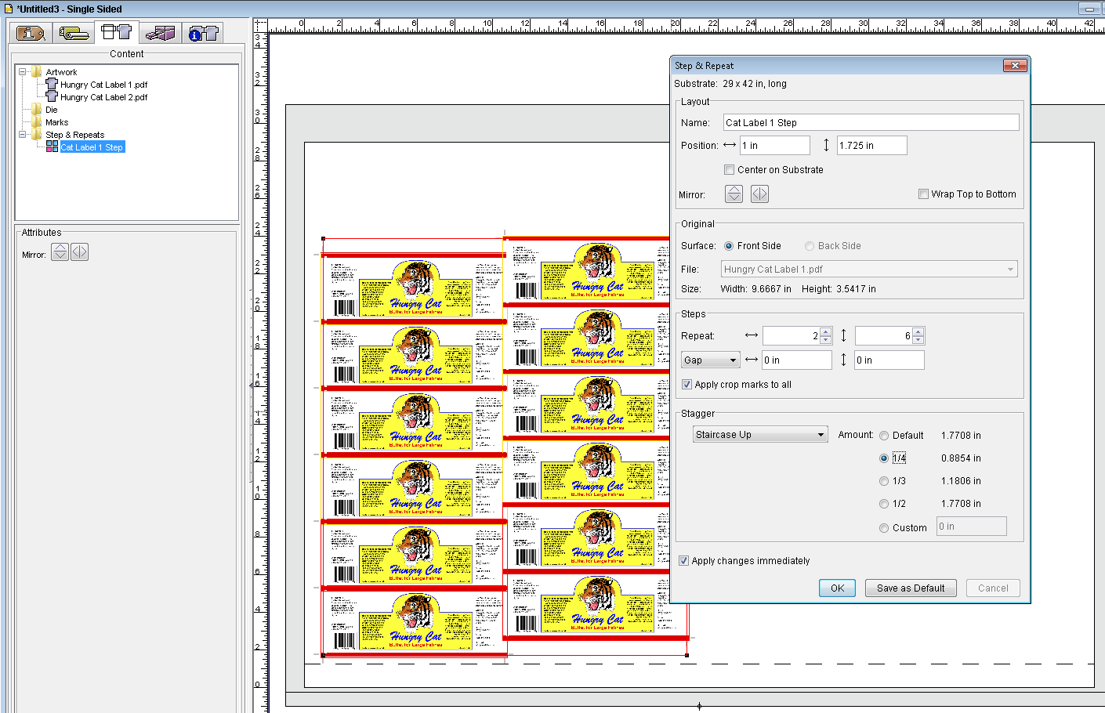Click horizontal mirror icon in Step & Repeat dialog
Screen dimensions: 1105x713
click(x=759, y=194)
